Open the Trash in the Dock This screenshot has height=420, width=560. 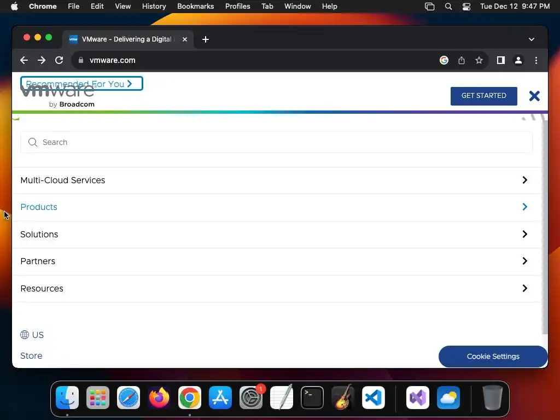pos(493,398)
